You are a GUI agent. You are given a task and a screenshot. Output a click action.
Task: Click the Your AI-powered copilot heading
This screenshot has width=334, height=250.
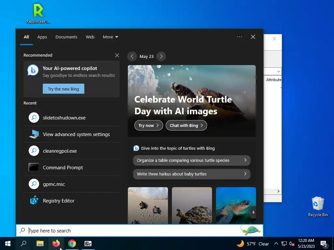coord(70,68)
